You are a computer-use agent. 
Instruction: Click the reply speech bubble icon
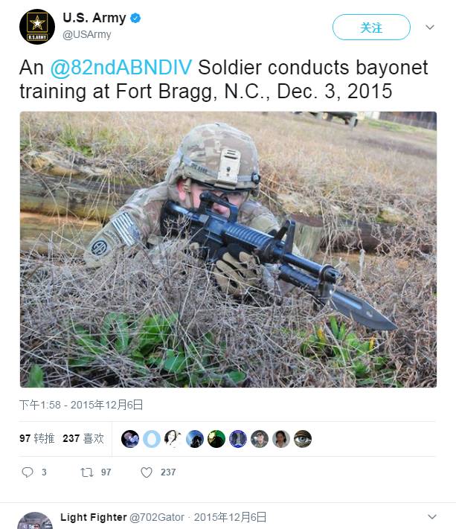[28, 472]
